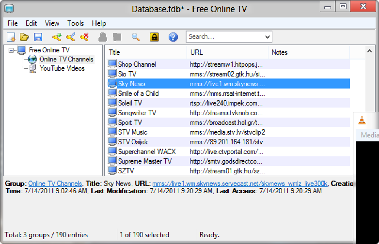The image size is (379, 244).
Task: Select the Superchannel WACX entry
Action: (x=229, y=151)
